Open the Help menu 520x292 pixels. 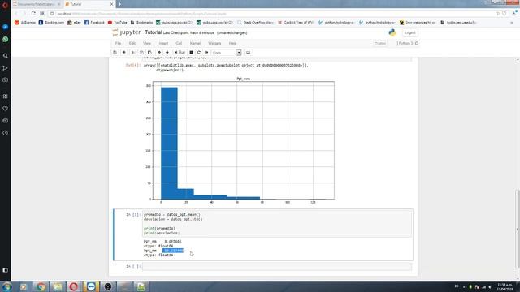coord(232,43)
